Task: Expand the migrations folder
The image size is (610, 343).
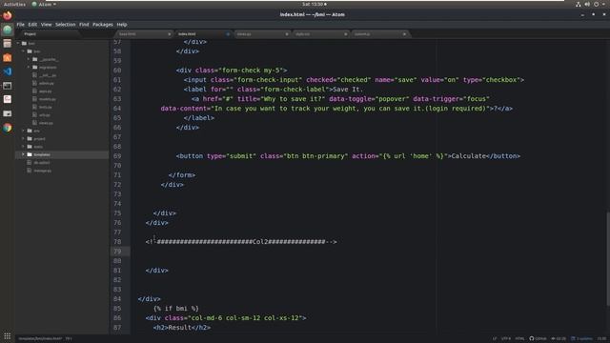Action: tap(29, 68)
